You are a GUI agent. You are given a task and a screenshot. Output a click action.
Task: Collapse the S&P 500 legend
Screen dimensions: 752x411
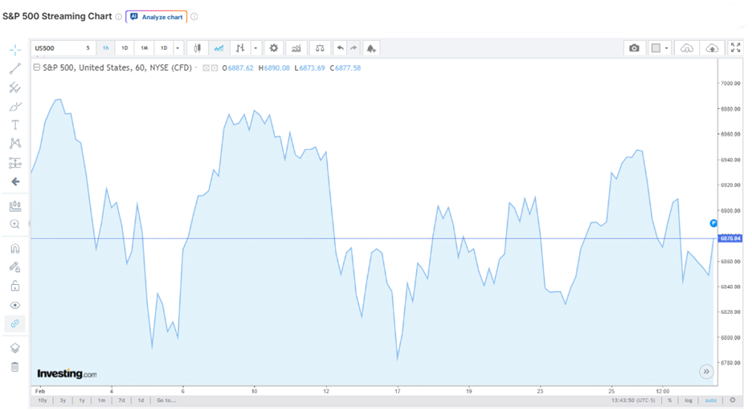click(x=36, y=68)
